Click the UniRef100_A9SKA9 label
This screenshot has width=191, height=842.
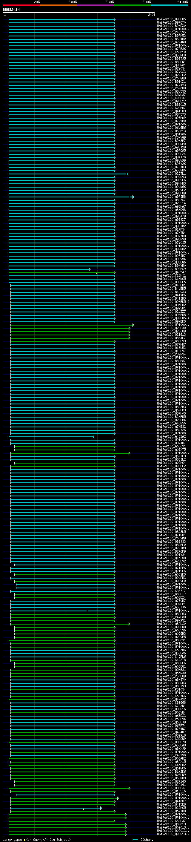click(x=171, y=118)
